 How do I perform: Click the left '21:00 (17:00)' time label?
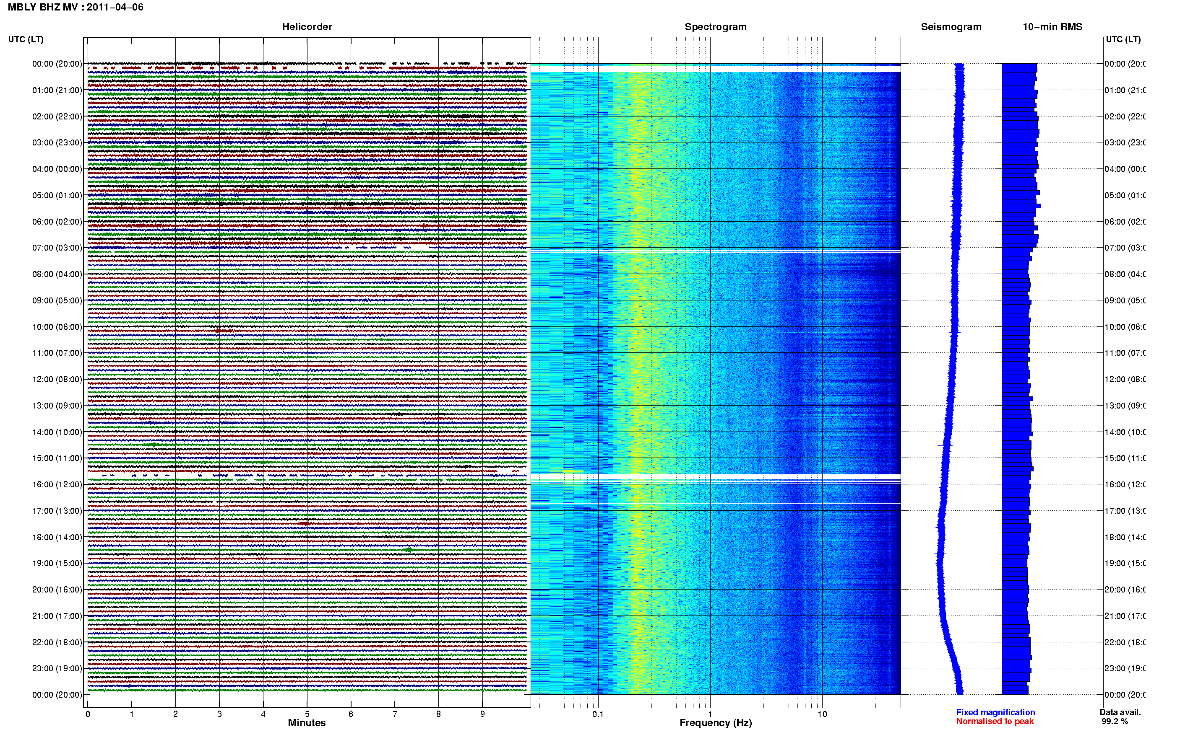(57, 616)
